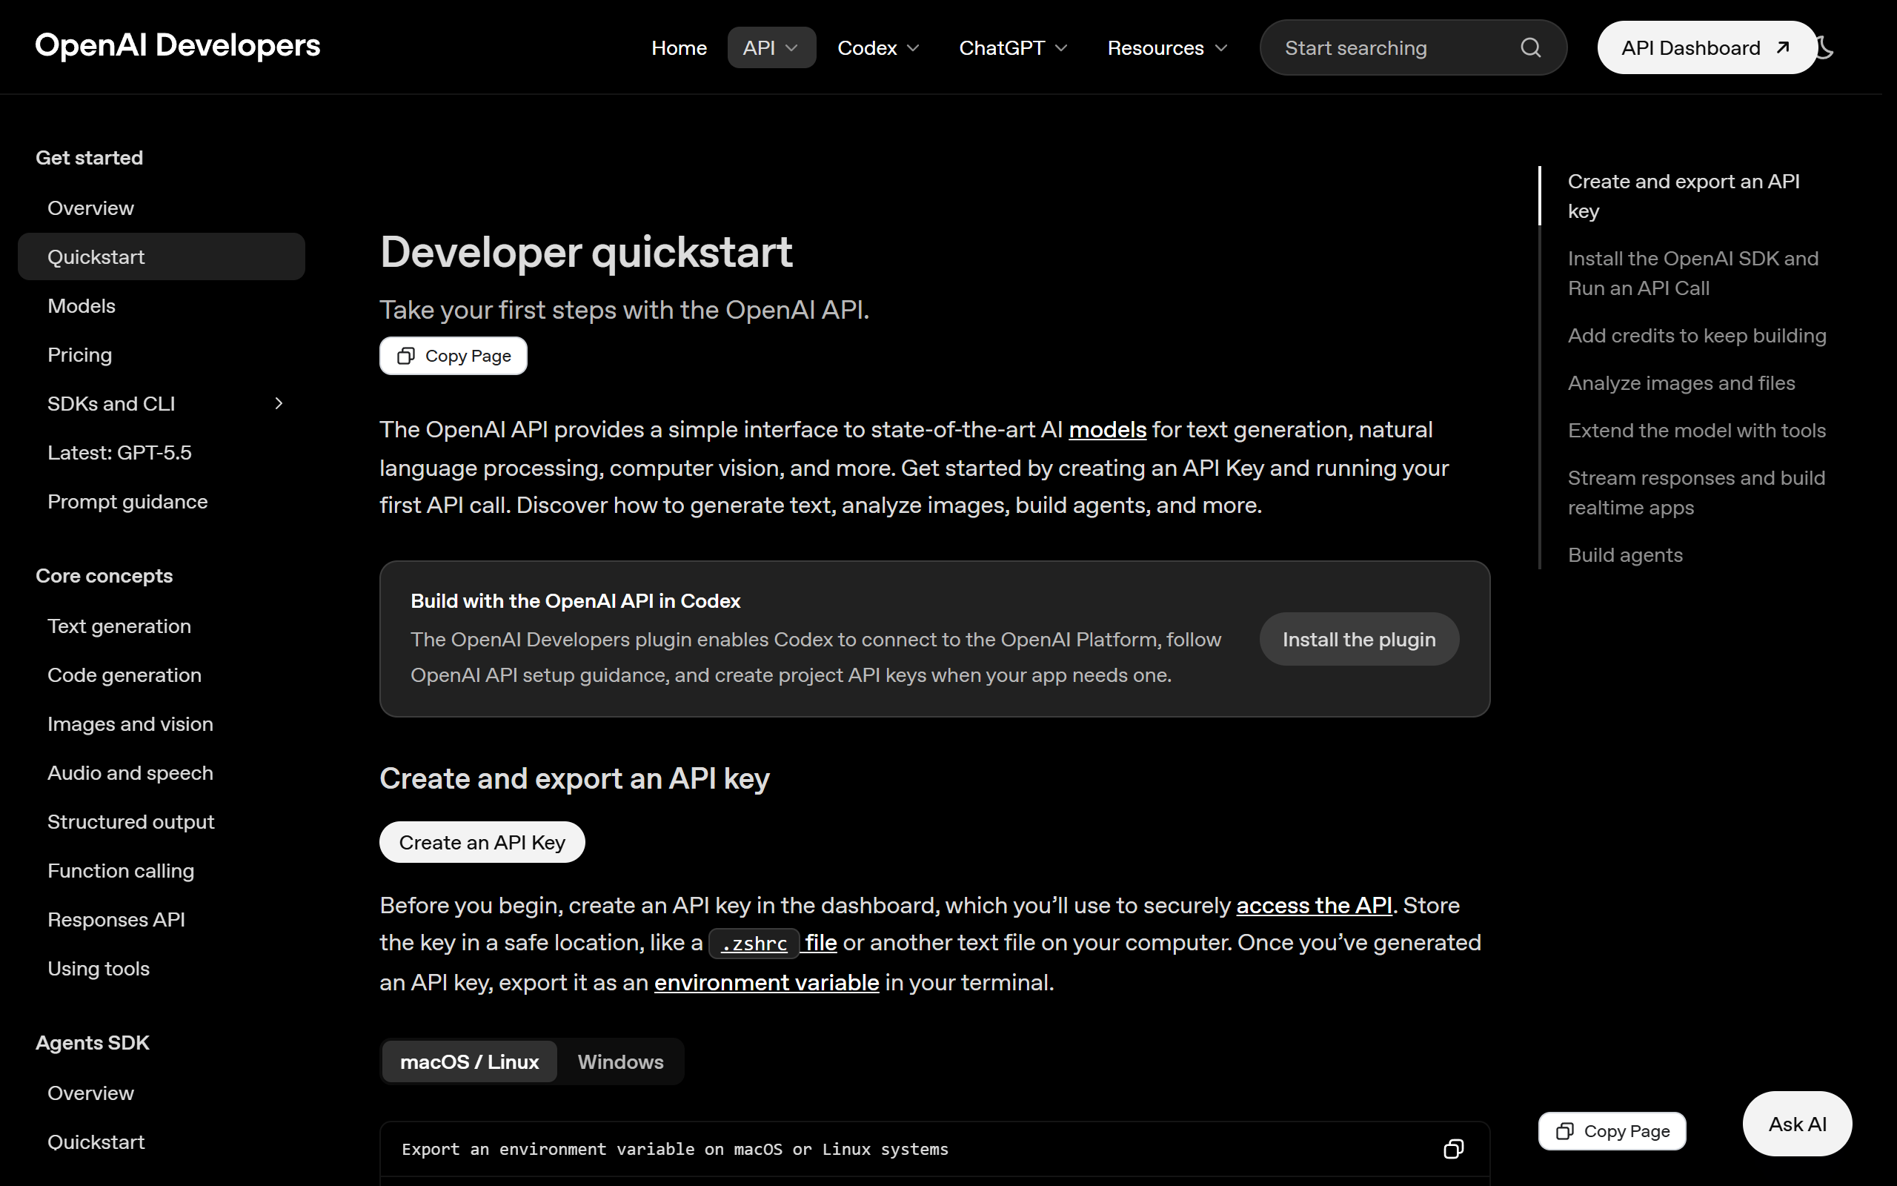Copy the environment variable code snippet
The width and height of the screenshot is (1897, 1186).
(1453, 1149)
